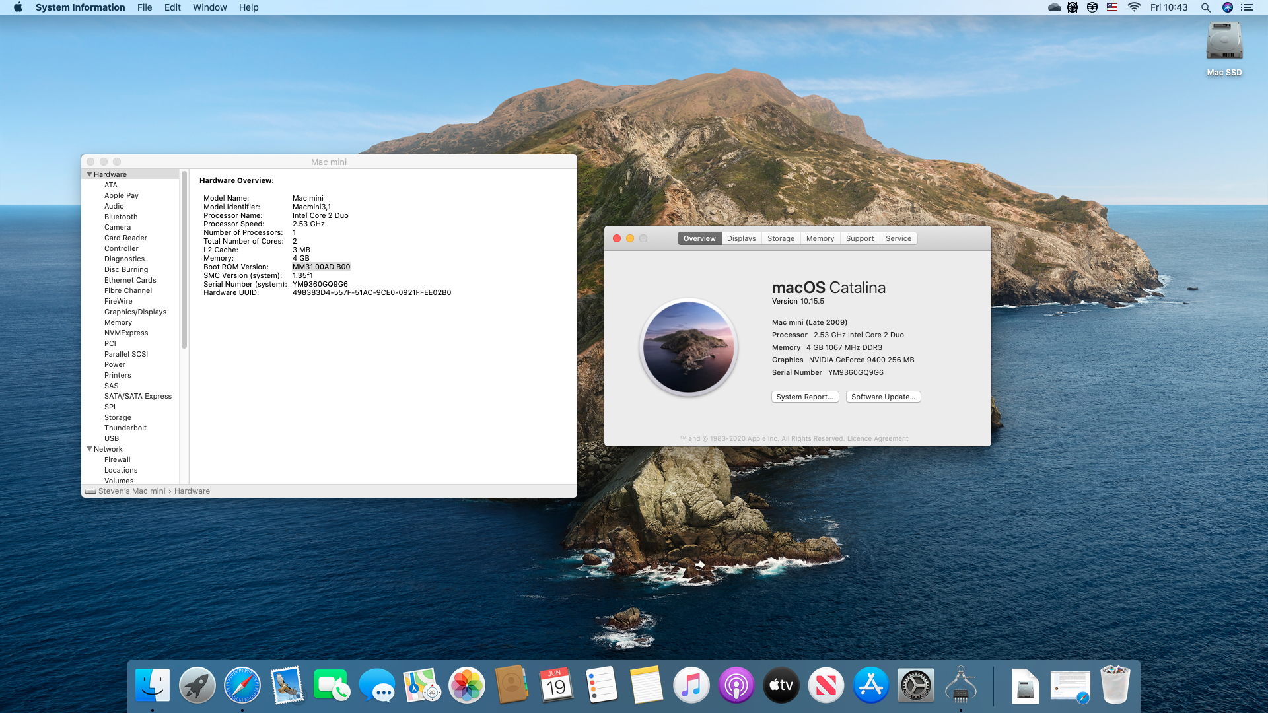
Task: Open the File menu
Action: point(145,7)
